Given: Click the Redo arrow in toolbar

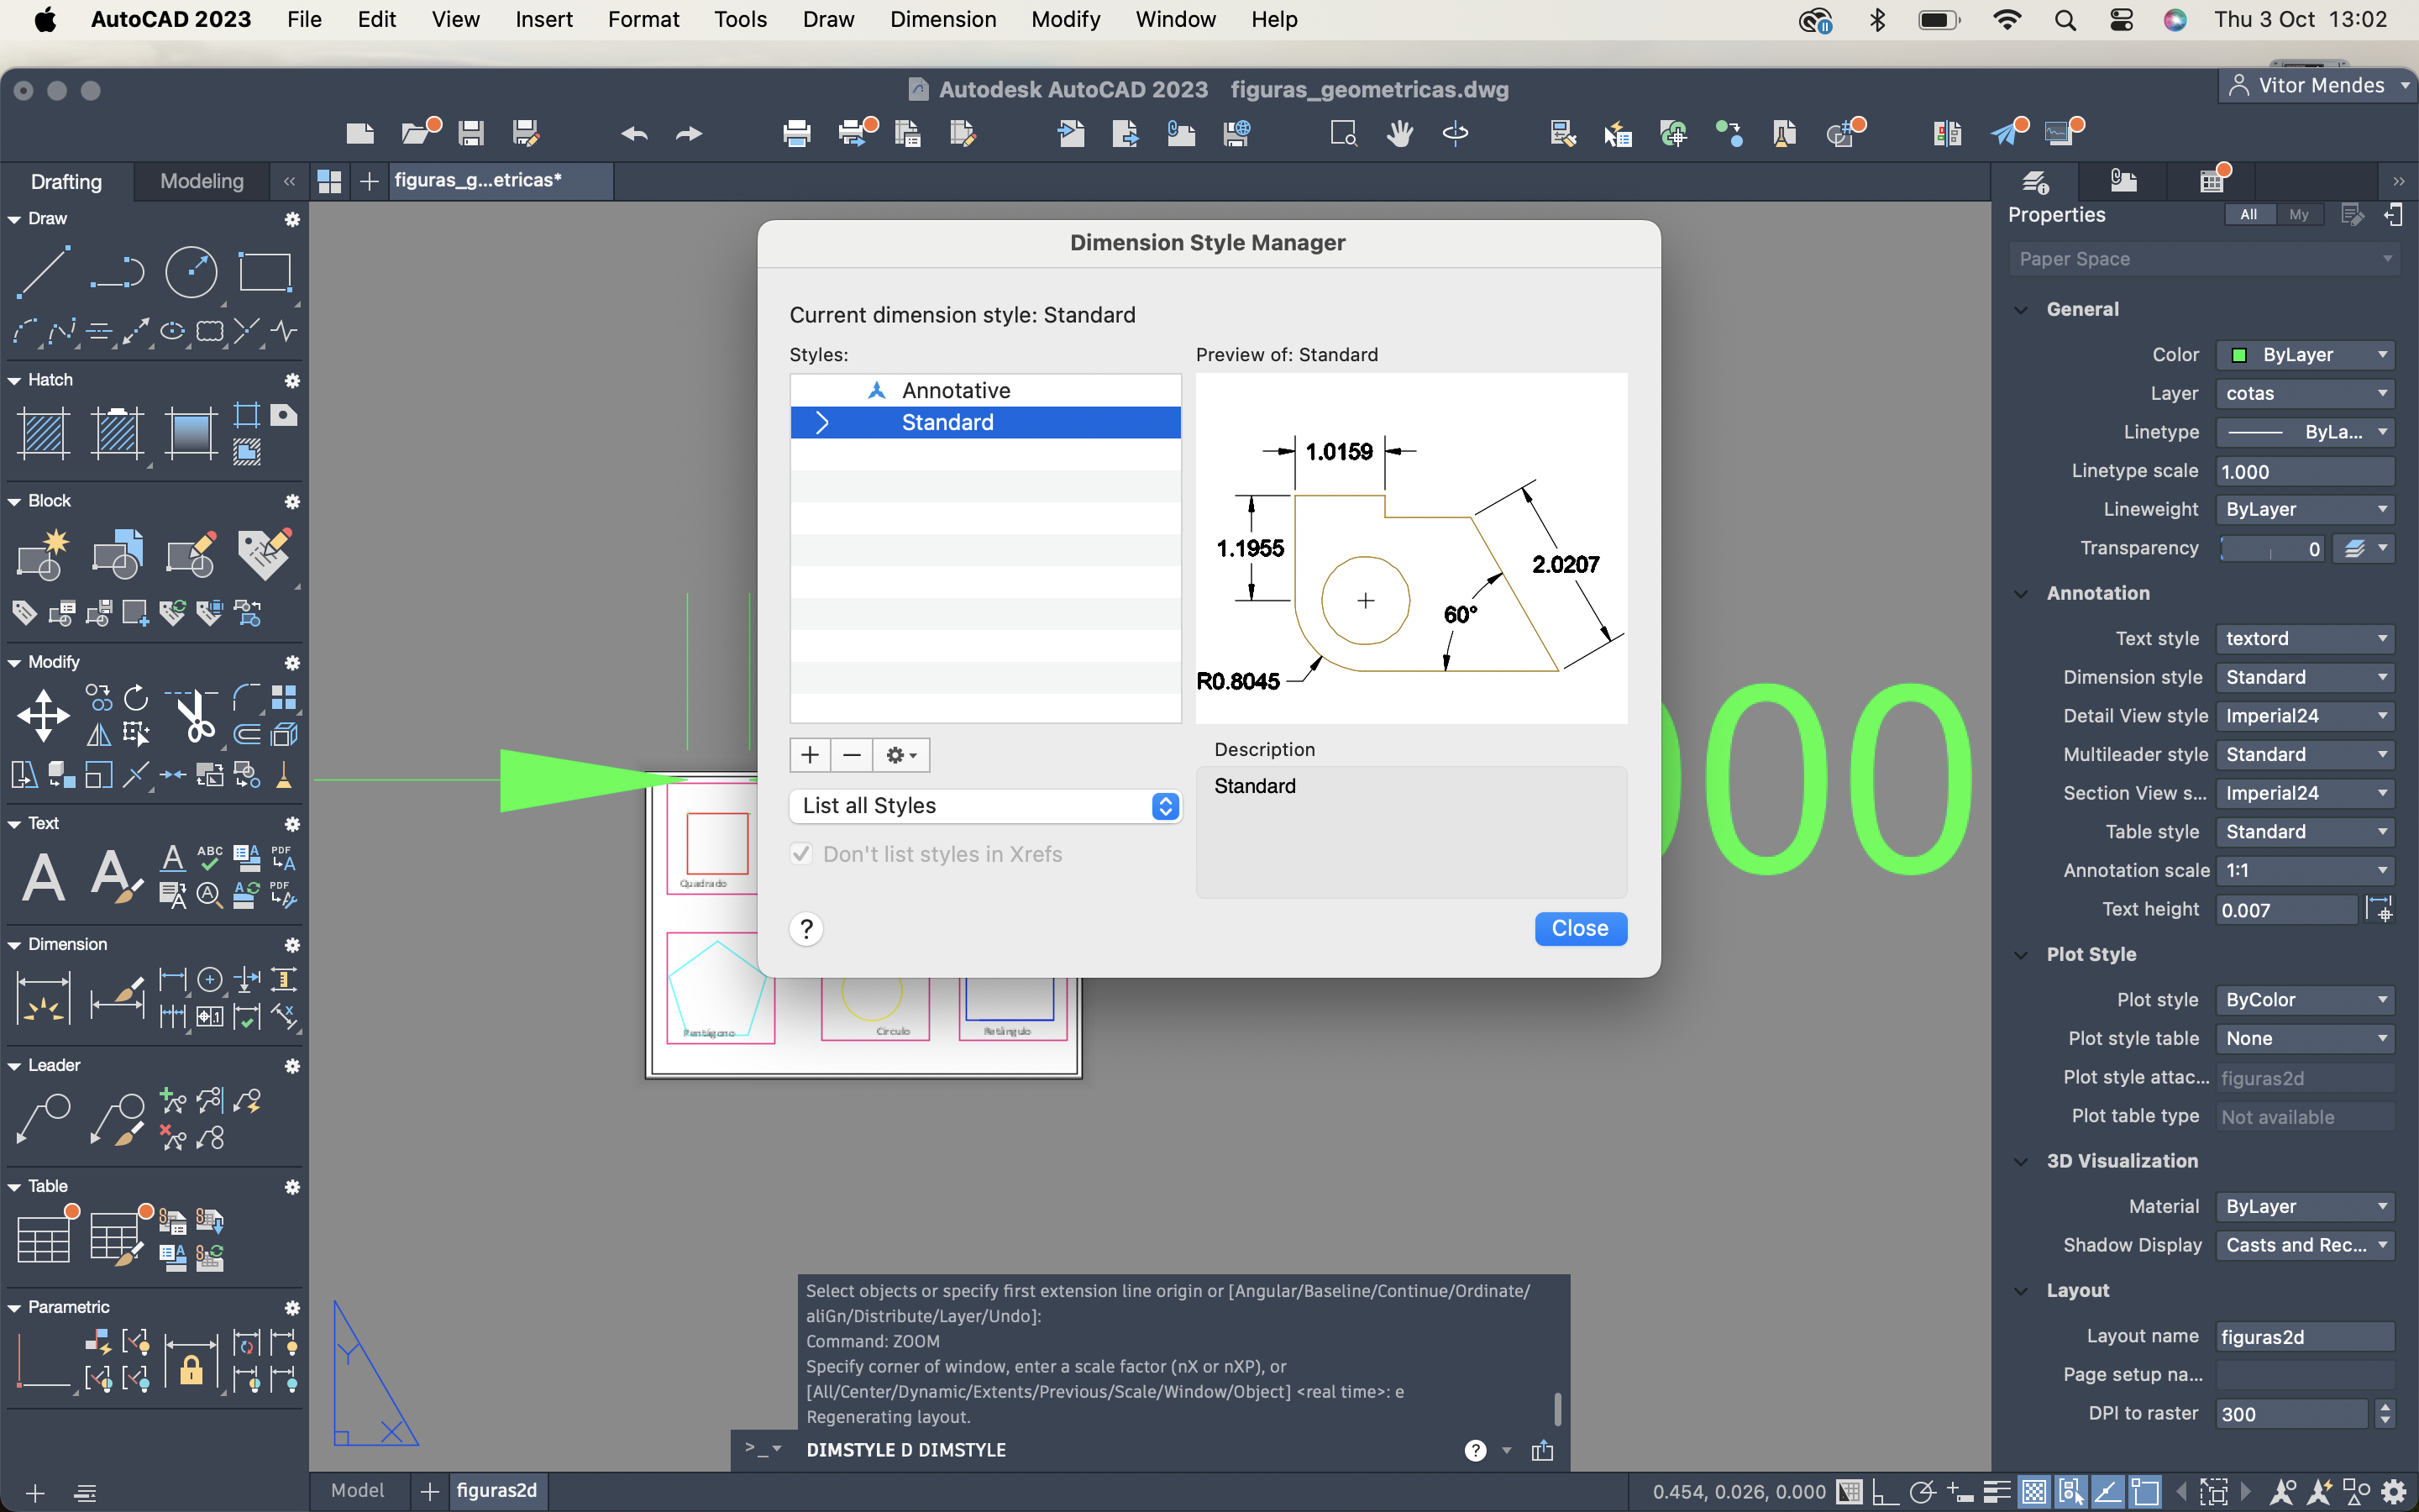Looking at the screenshot, I should 689,133.
